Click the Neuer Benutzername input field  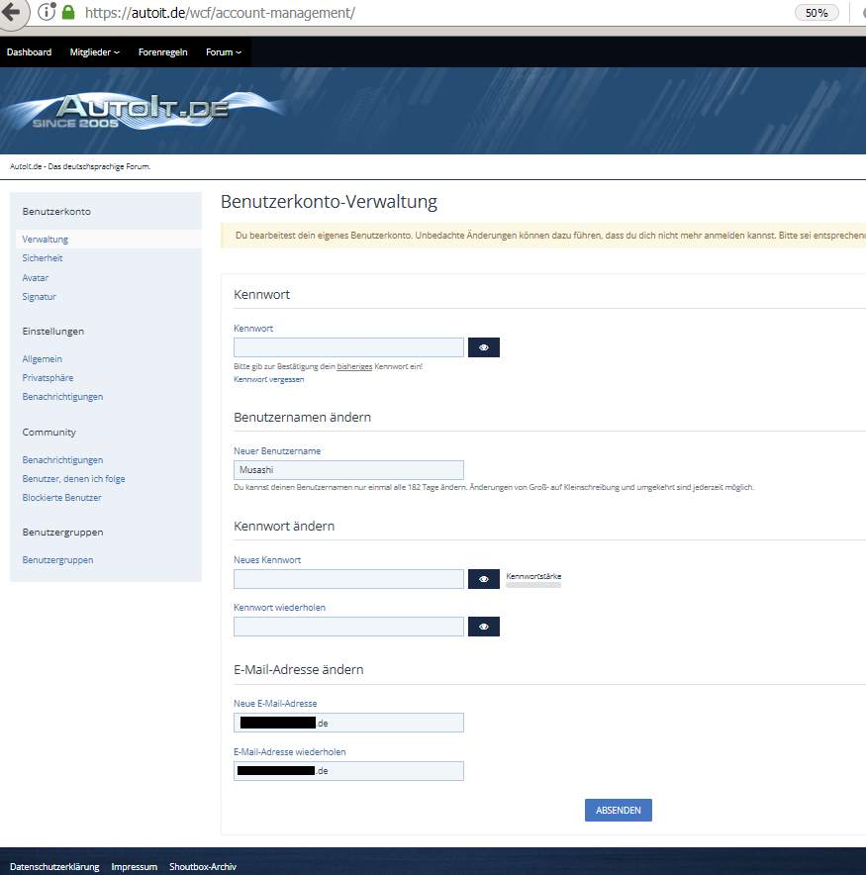(x=348, y=470)
